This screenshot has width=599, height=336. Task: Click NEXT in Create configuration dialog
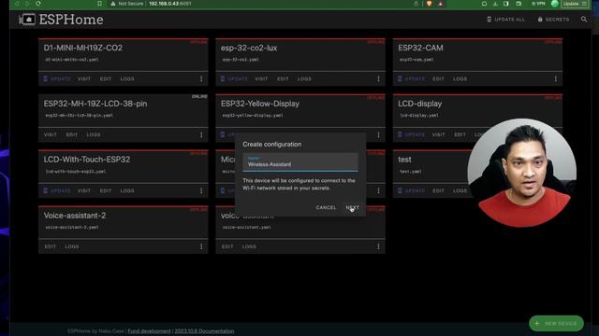tap(352, 207)
